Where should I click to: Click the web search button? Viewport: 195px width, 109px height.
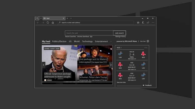click(119, 33)
